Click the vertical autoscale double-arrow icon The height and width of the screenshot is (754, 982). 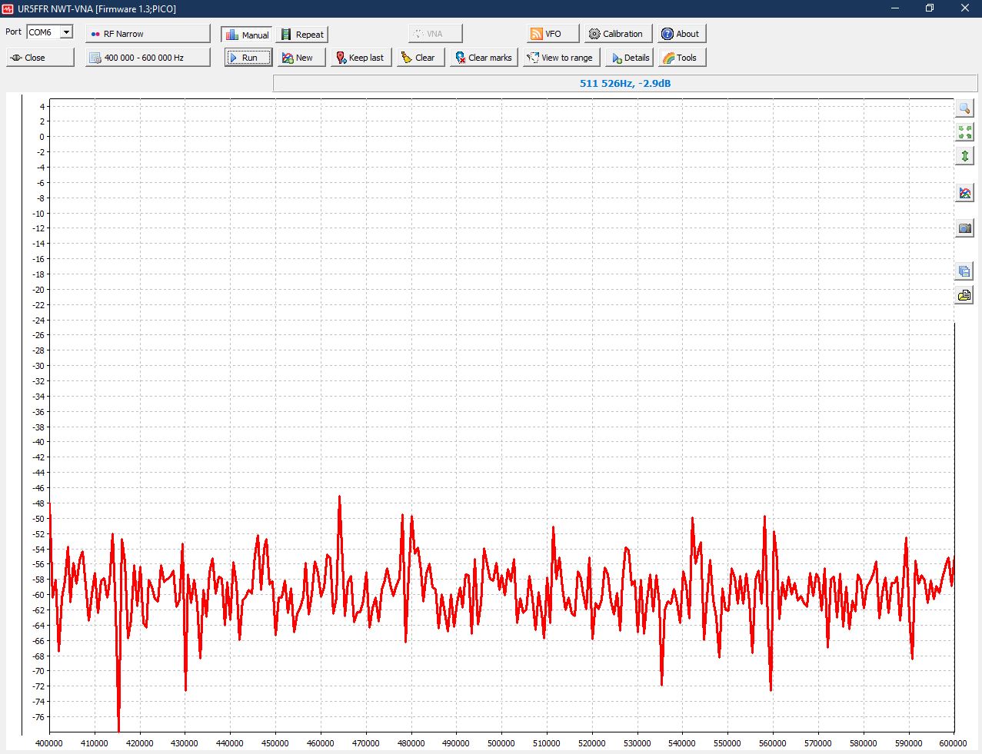point(964,156)
